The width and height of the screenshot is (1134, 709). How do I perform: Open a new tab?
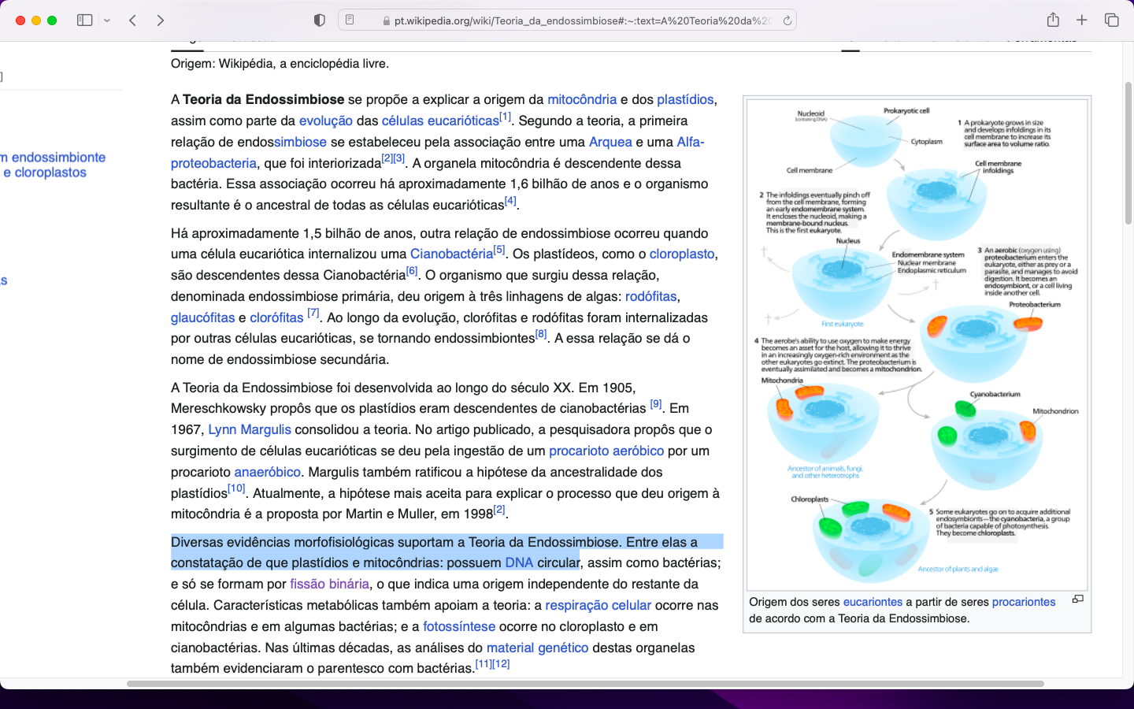tap(1082, 20)
